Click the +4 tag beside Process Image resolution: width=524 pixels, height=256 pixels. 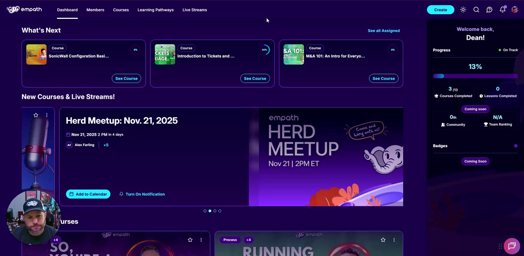point(249,240)
